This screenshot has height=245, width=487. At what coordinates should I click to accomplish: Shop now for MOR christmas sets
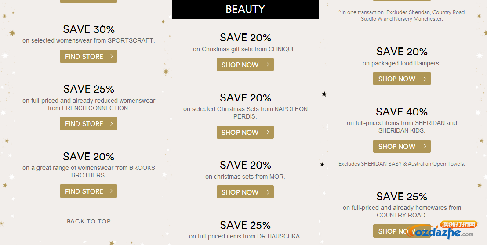pyautogui.click(x=245, y=192)
